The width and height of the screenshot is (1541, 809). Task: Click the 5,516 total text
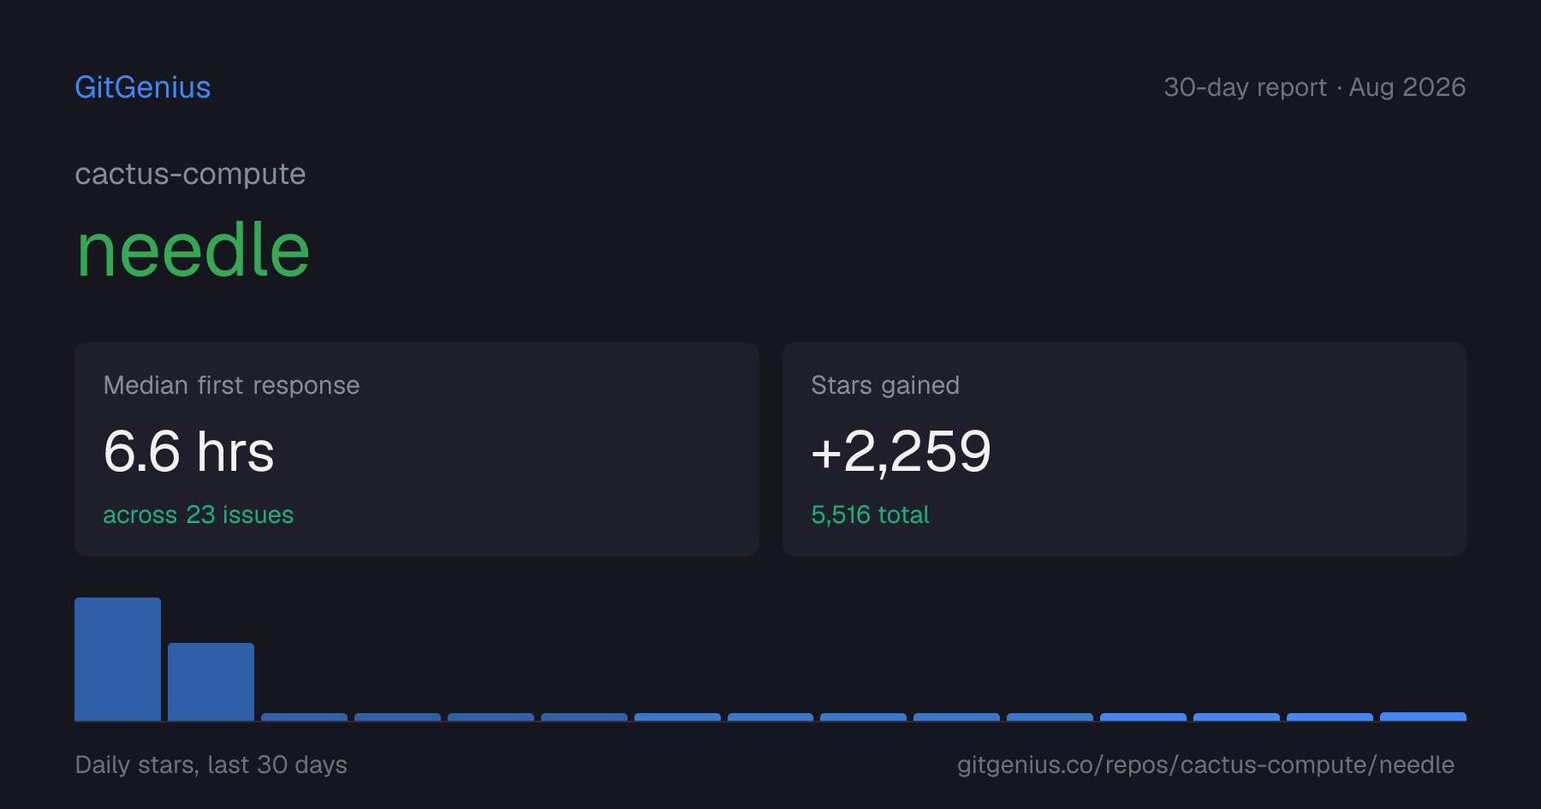[x=870, y=515]
